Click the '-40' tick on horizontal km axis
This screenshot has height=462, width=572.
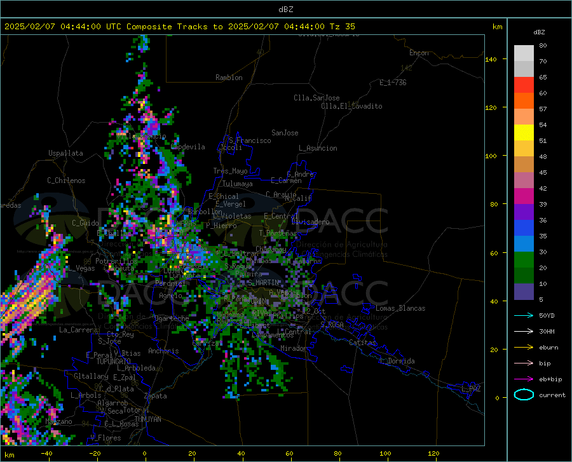point(46,453)
